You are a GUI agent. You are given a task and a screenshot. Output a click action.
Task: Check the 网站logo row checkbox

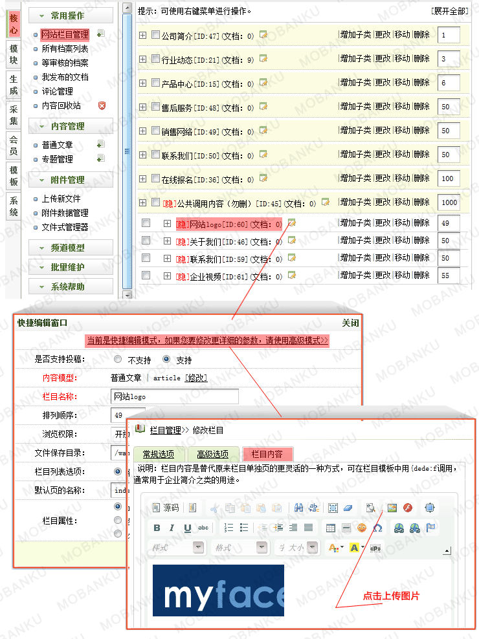[x=146, y=223]
